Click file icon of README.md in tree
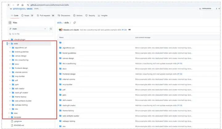The image size is (222, 129). click(12, 125)
